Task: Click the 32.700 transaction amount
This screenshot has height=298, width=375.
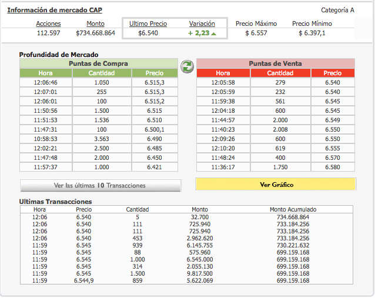Action: (200, 217)
